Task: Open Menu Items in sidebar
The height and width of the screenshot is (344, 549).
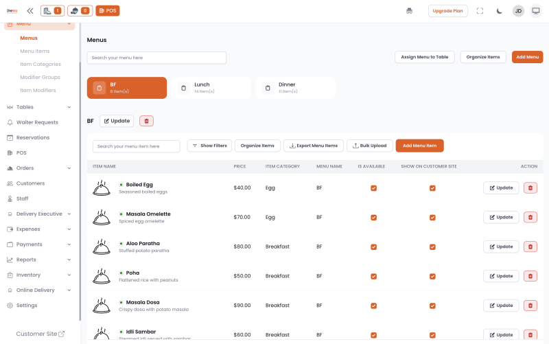Action: point(35,51)
